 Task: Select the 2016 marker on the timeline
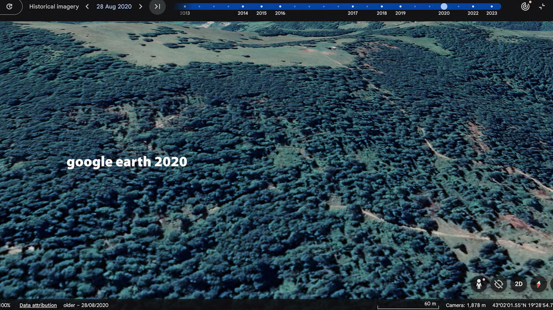280,6
